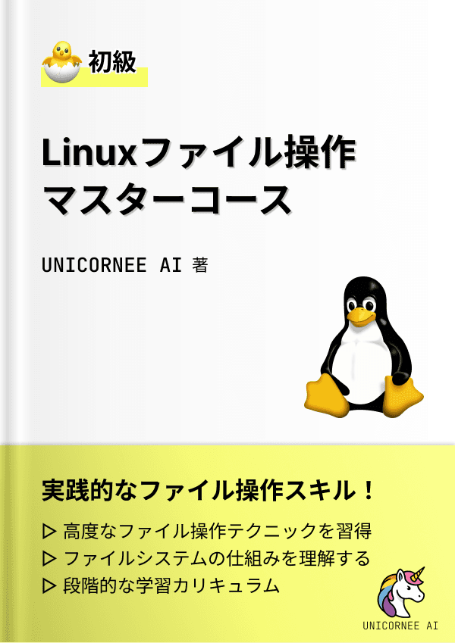The width and height of the screenshot is (455, 643).
Task: Click the triangle bullet before 段階的な学習
Action: (x=49, y=586)
